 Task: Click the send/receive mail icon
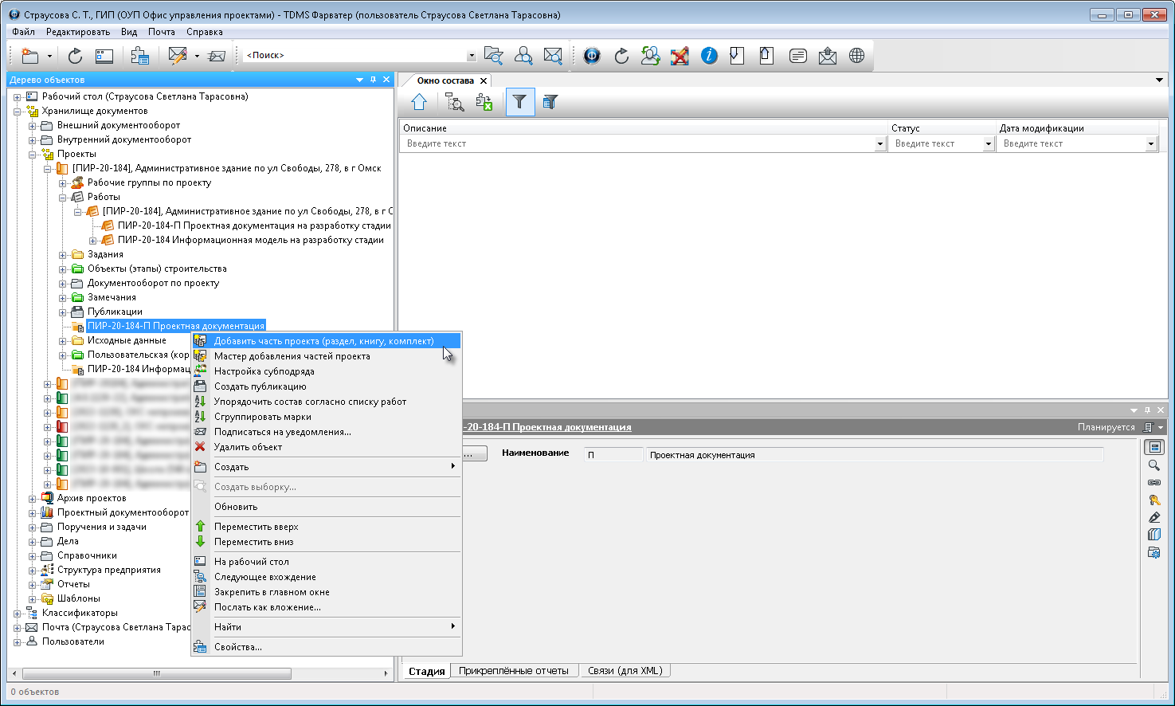(217, 56)
